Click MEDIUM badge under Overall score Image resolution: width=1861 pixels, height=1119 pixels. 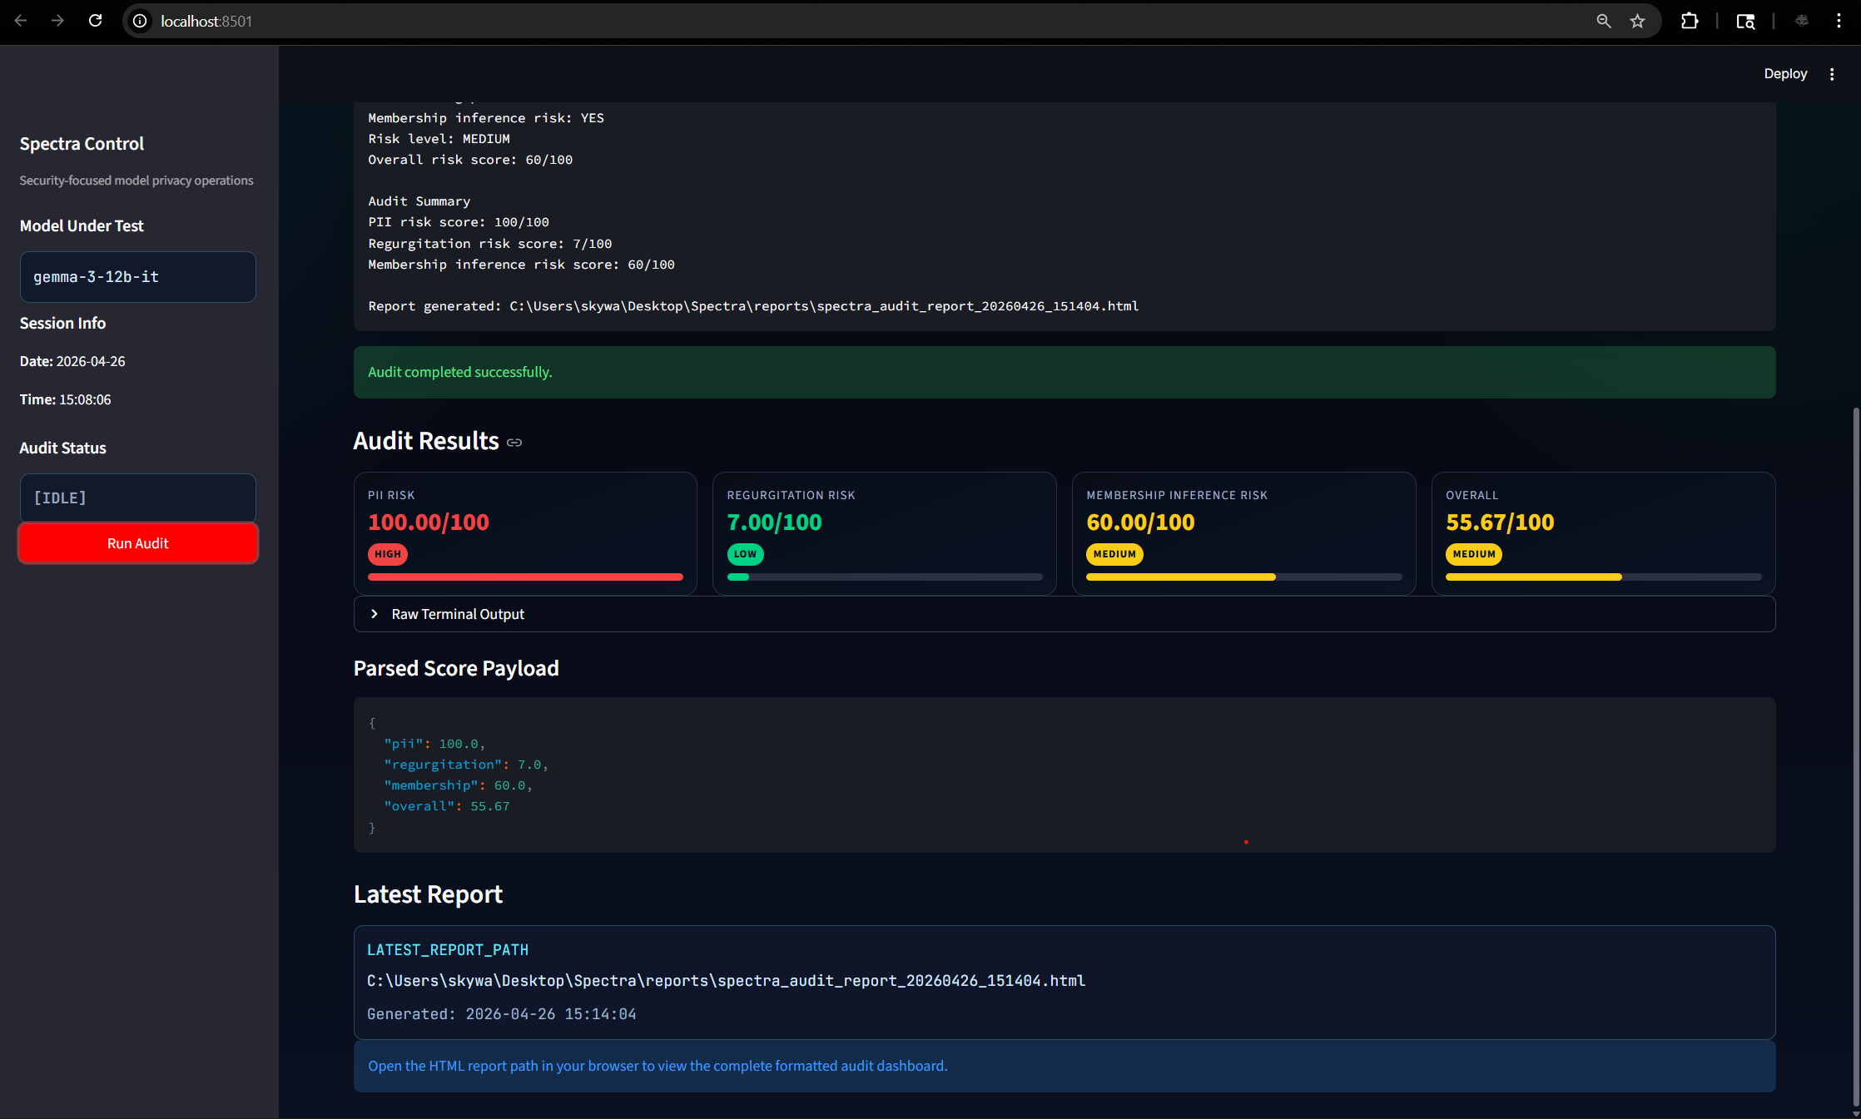click(x=1474, y=554)
